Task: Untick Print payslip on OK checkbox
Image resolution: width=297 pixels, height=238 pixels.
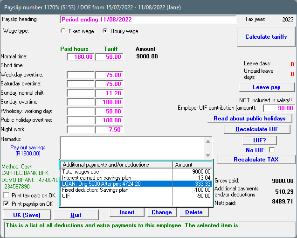Action: 6,204
